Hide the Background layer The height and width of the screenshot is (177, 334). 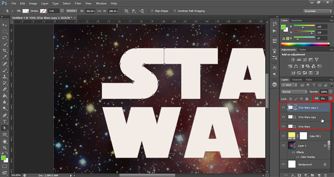[283, 164]
